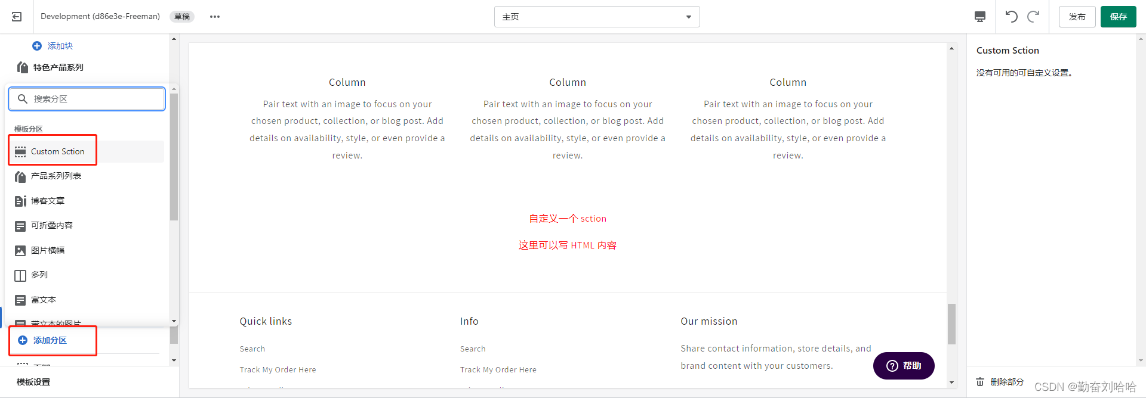The width and height of the screenshot is (1146, 398).
Task: Redo the last change
Action: (1033, 16)
